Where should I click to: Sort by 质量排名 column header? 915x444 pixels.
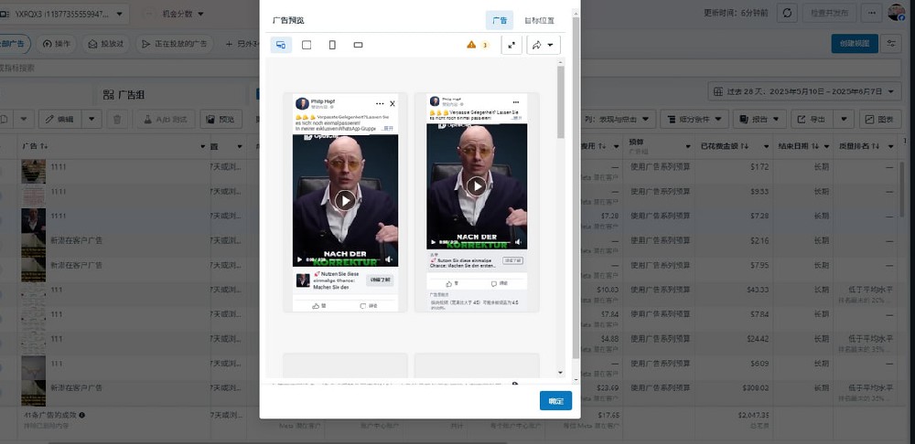pyautogui.click(x=859, y=145)
